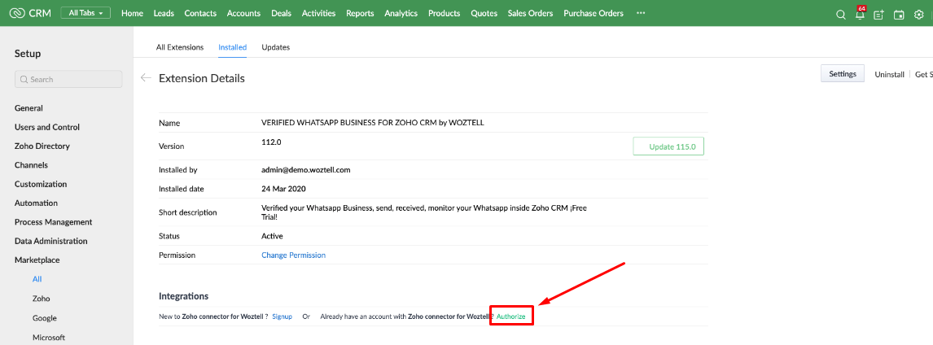Viewport: 933px width, 345px height.
Task: Click the quick create plus icon
Action: click(x=878, y=15)
